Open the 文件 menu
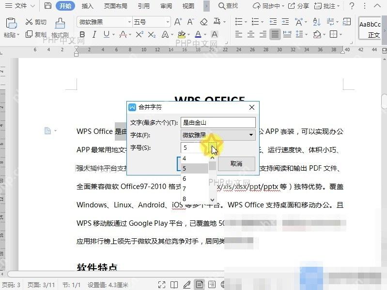Screen dimensions: 387x290 pyautogui.click(x=20, y=6)
